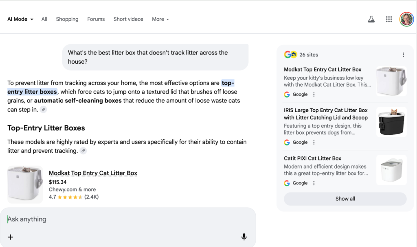Image resolution: width=417 pixels, height=247 pixels.
Task: Click the paperclip icon under Top-Entry Litter Boxes text
Action: click(83, 151)
